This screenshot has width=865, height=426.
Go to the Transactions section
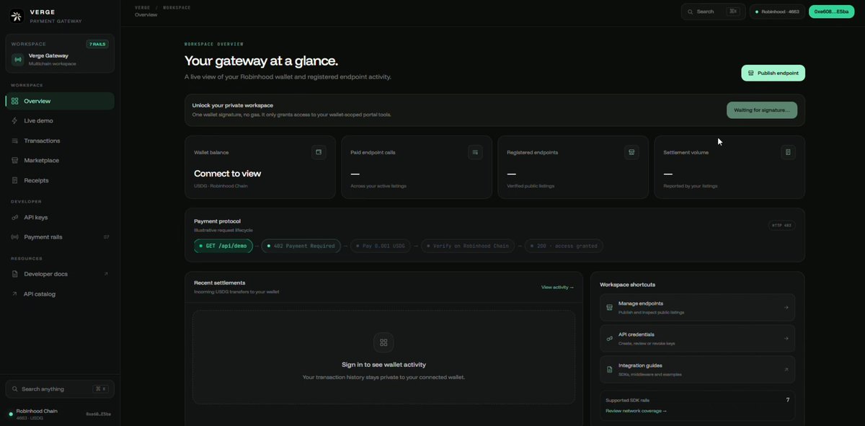tap(60, 141)
